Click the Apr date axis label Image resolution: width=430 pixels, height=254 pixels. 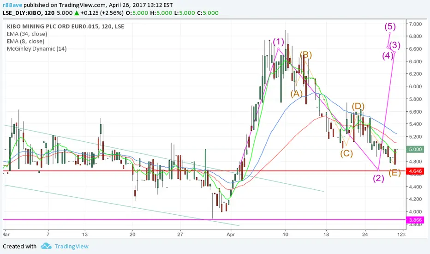[x=231, y=234]
